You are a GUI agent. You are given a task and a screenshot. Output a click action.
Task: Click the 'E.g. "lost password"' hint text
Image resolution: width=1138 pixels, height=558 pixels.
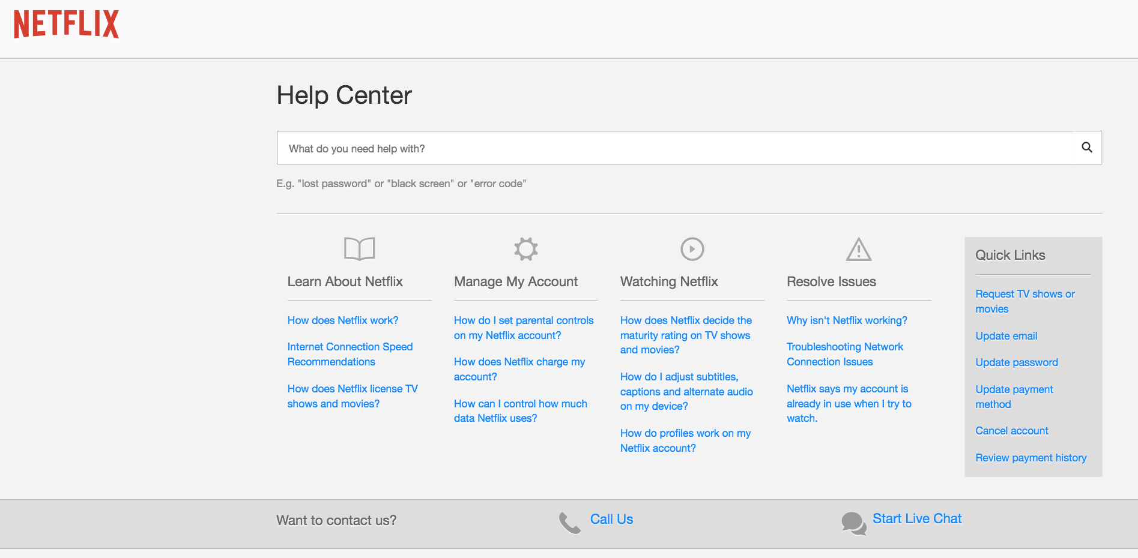click(x=401, y=184)
